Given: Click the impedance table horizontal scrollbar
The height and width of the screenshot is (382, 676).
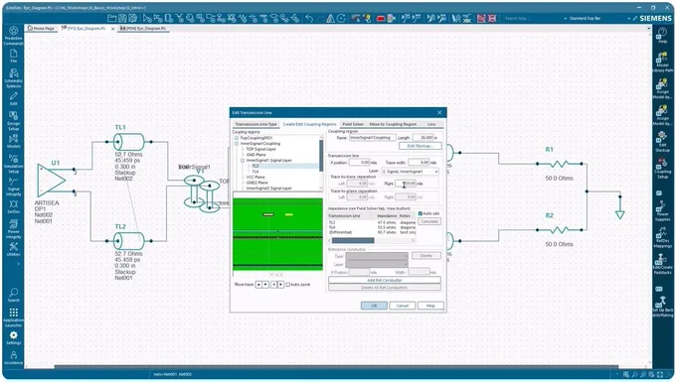Looking at the screenshot, I should pos(372,240).
